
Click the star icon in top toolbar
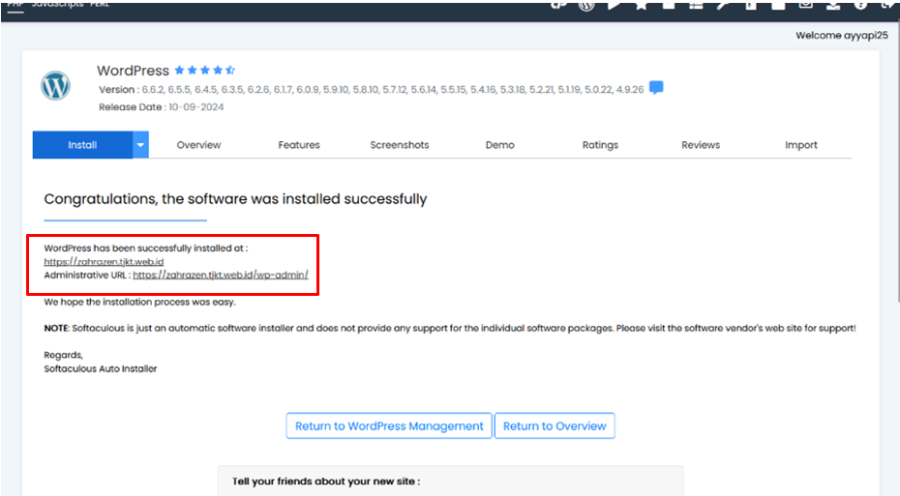tap(642, 5)
